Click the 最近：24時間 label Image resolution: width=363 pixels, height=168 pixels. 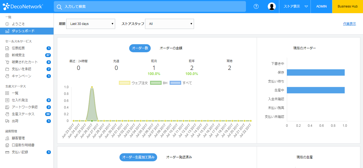click(78, 61)
